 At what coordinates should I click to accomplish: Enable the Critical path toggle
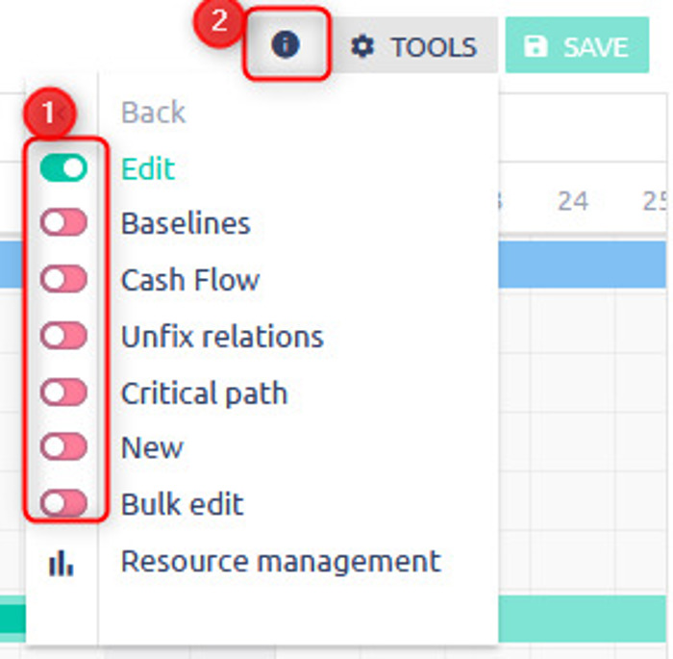(63, 392)
